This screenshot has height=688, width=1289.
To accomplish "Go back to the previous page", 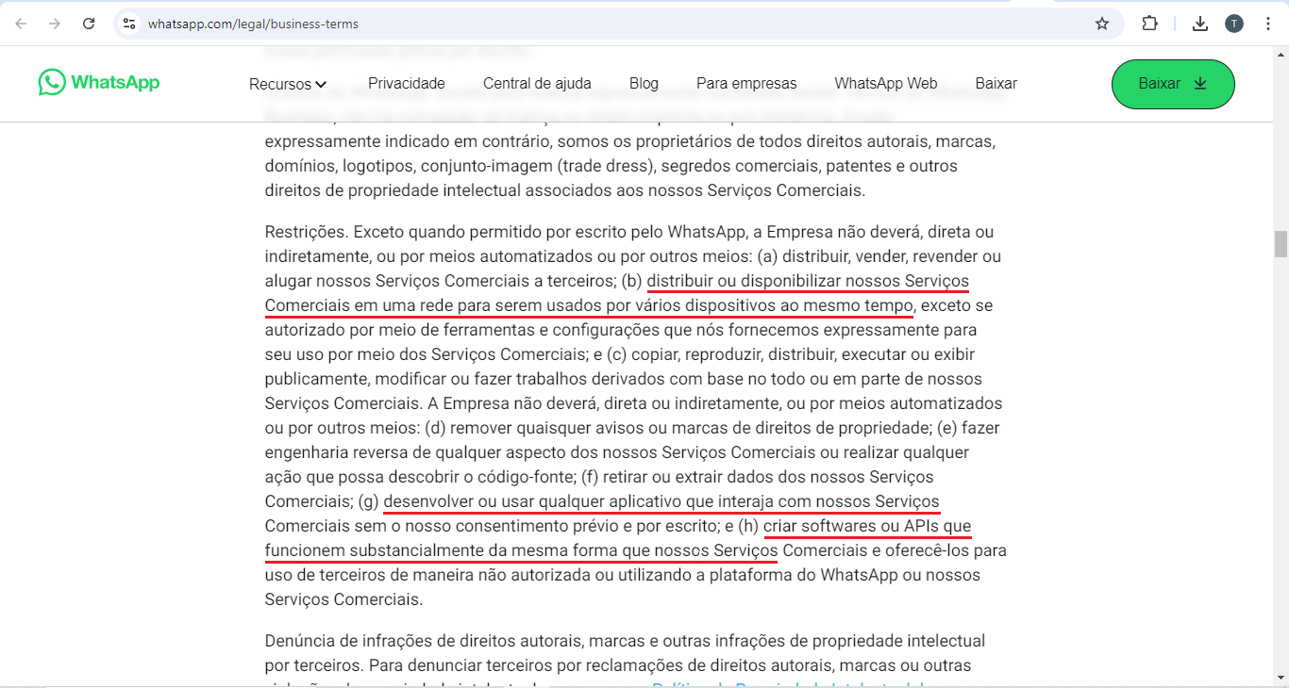I will pos(21,24).
